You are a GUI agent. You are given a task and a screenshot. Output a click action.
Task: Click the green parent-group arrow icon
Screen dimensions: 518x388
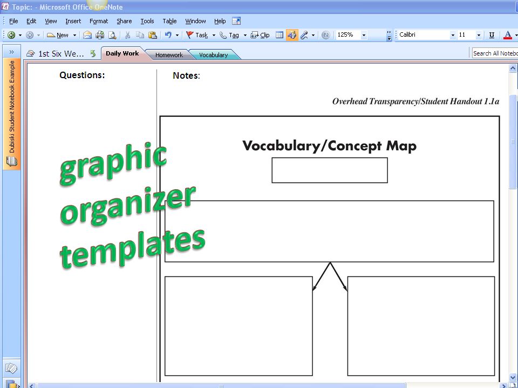(x=93, y=53)
